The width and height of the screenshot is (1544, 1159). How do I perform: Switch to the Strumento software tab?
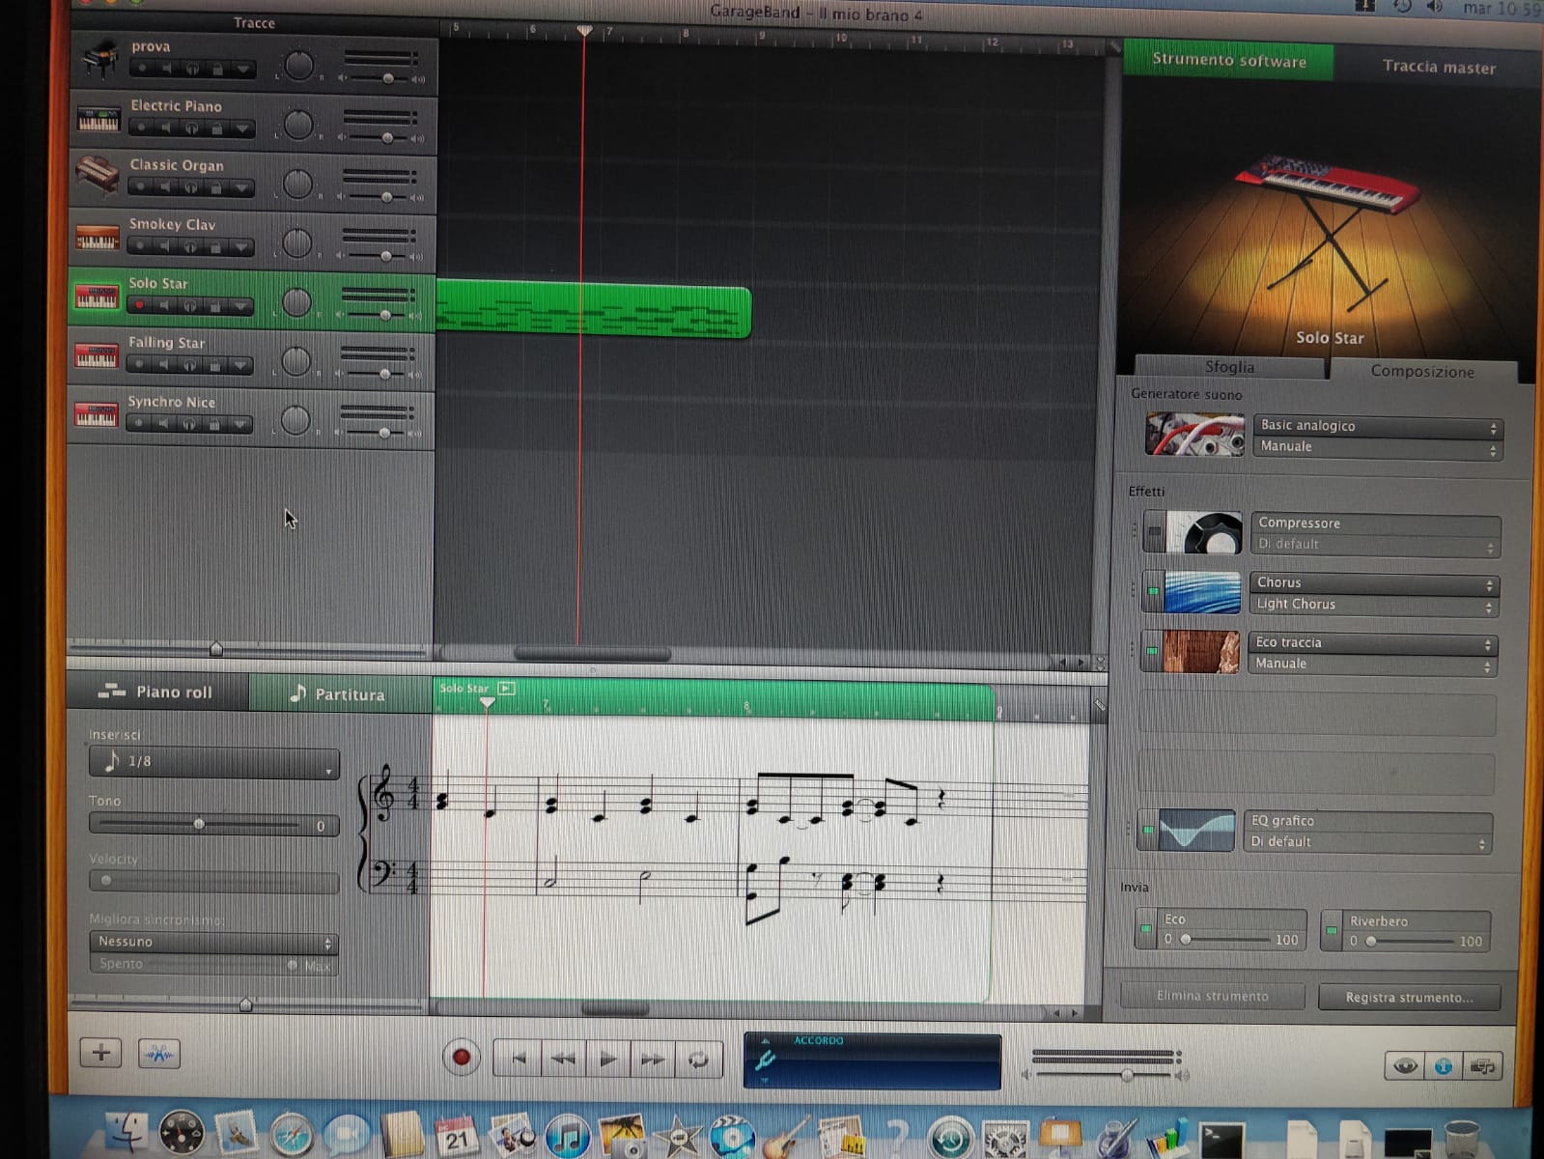point(1229,60)
